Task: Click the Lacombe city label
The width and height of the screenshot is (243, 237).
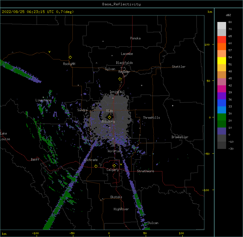Action: (x=127, y=54)
